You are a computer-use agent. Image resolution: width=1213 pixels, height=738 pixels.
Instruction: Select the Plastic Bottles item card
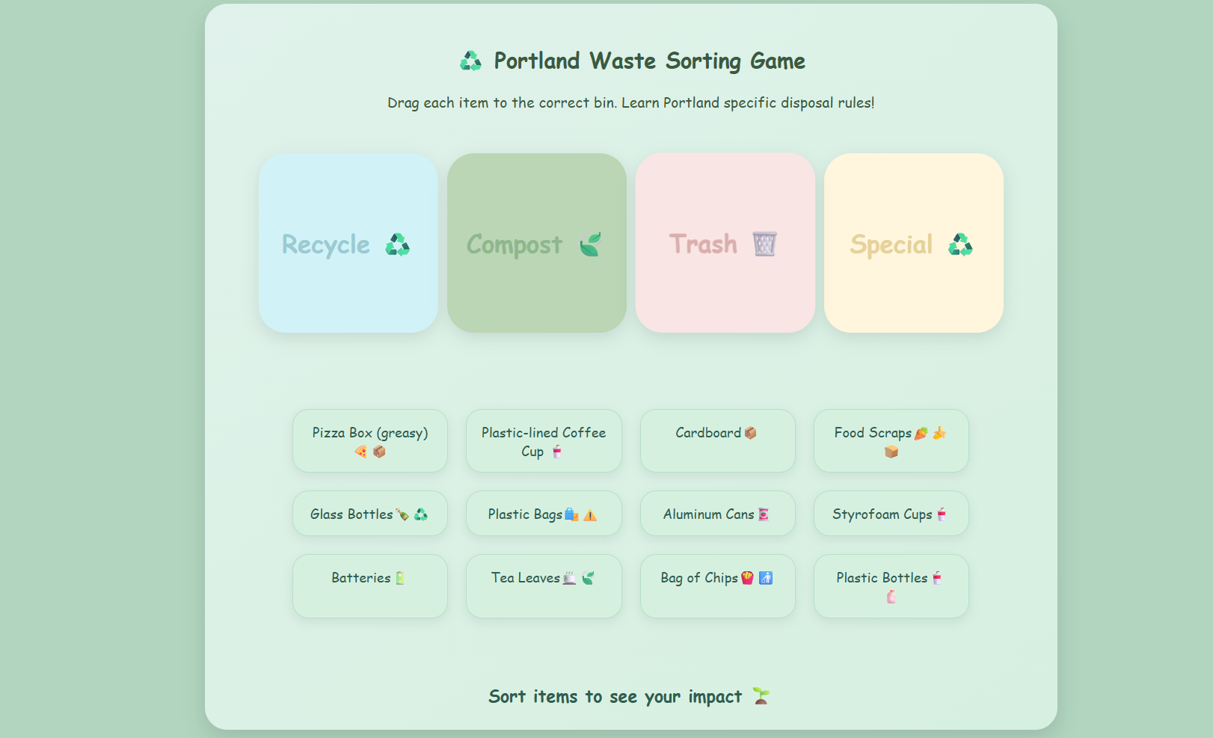(891, 586)
